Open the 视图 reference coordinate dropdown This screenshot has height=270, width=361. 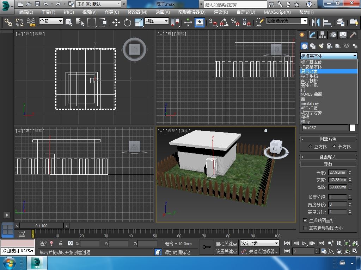click(x=157, y=21)
